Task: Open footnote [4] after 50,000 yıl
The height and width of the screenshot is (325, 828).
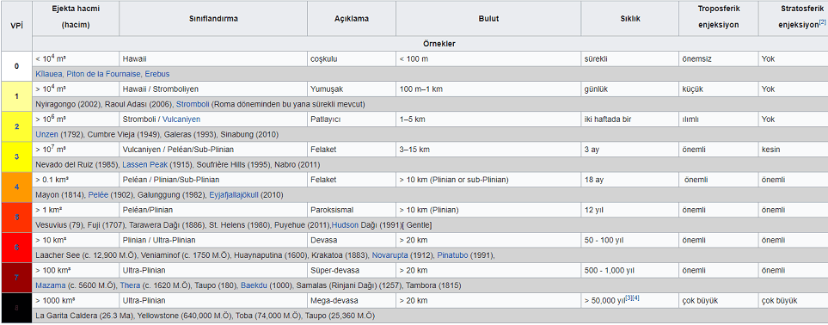Action: point(636,298)
